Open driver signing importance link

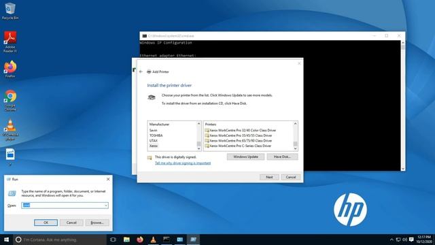183,163
